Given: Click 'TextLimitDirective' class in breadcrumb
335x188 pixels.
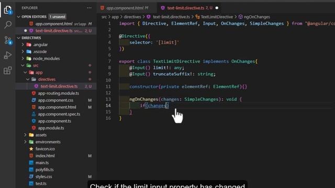Looking at the screenshot, I should tap(217, 17).
